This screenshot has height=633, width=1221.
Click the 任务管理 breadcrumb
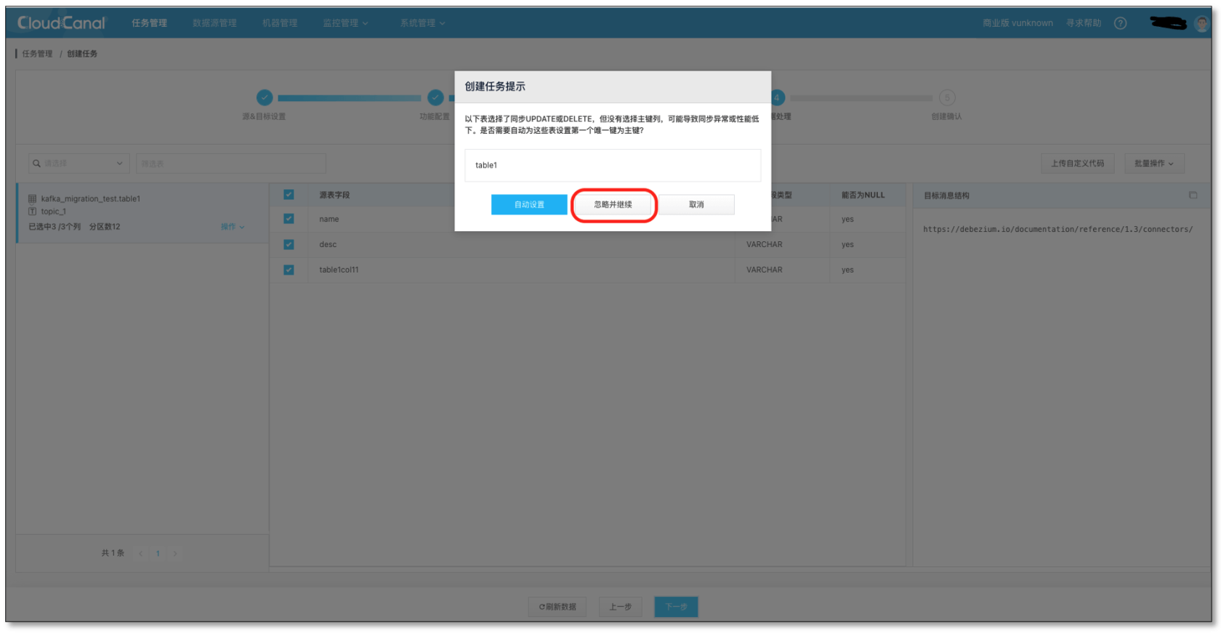coord(37,54)
